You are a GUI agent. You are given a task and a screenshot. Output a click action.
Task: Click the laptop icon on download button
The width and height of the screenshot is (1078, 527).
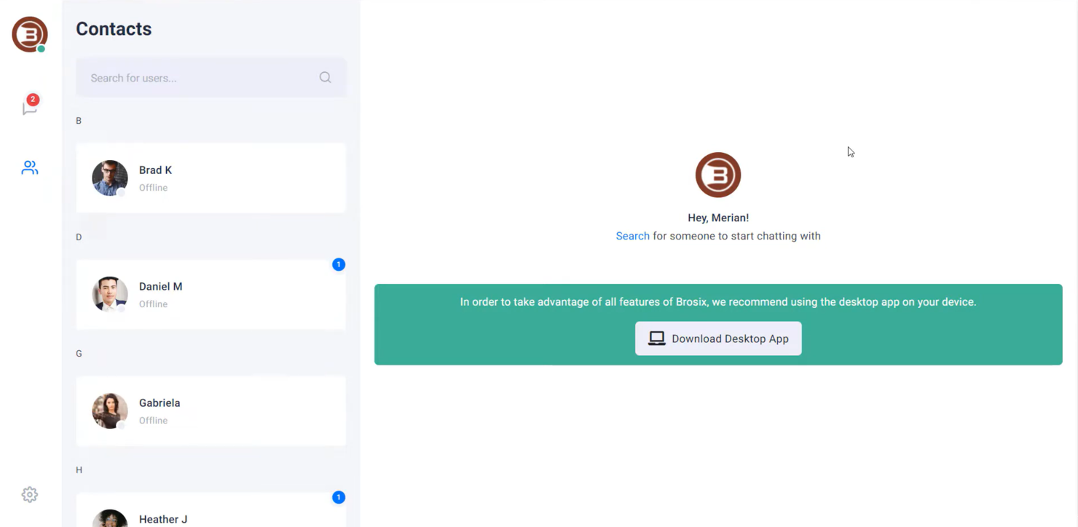657,338
